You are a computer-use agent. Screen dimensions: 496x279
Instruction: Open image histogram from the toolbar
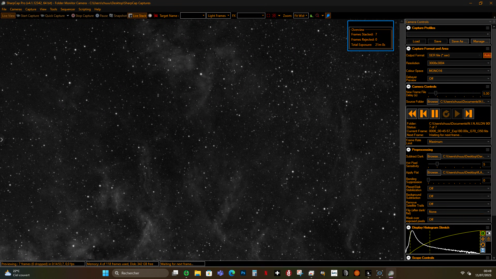[x=312, y=16]
